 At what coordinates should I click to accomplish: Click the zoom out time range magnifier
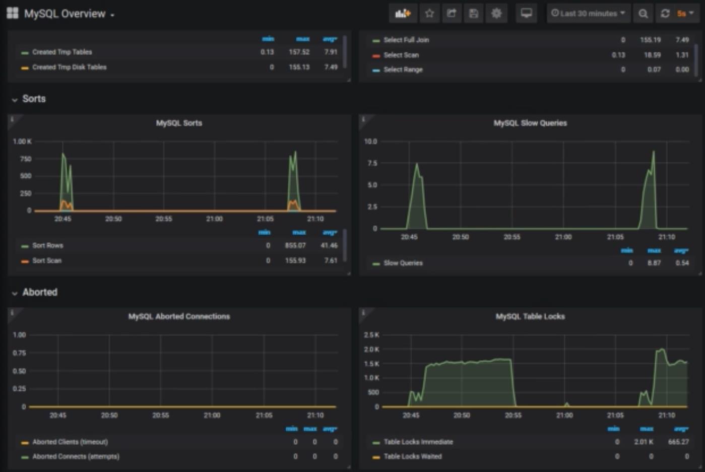point(643,14)
